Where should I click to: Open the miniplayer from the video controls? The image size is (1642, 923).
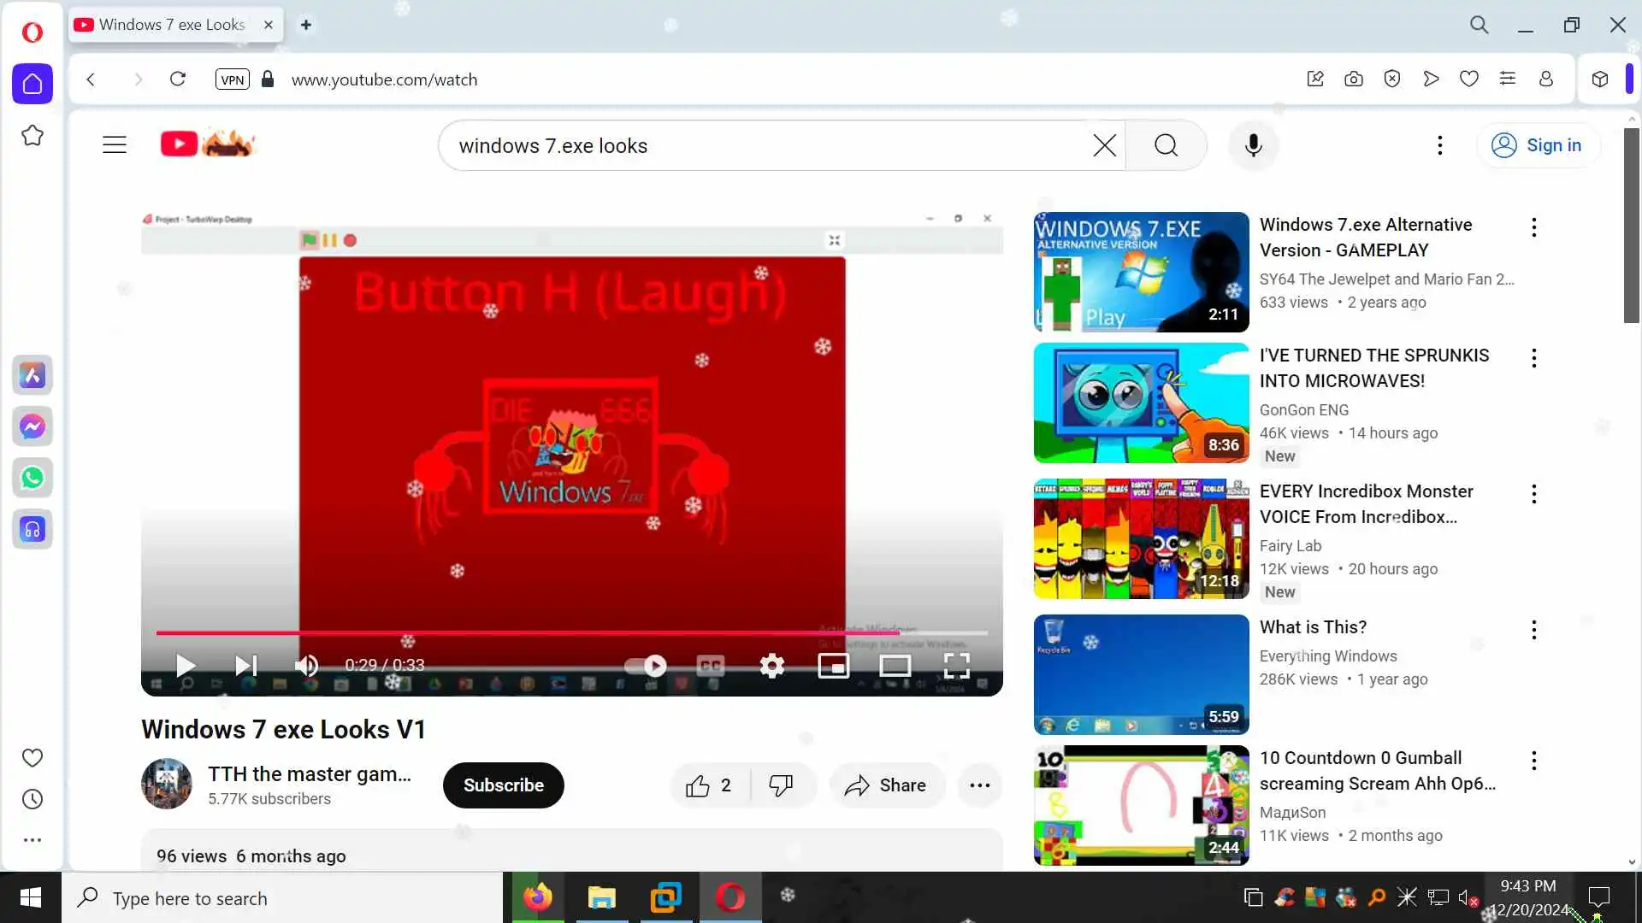pyautogui.click(x=833, y=665)
